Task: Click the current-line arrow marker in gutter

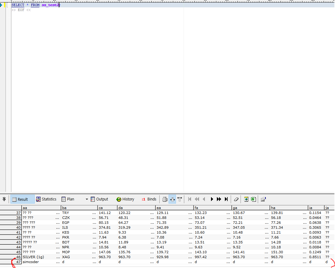Action: pos(1,5)
